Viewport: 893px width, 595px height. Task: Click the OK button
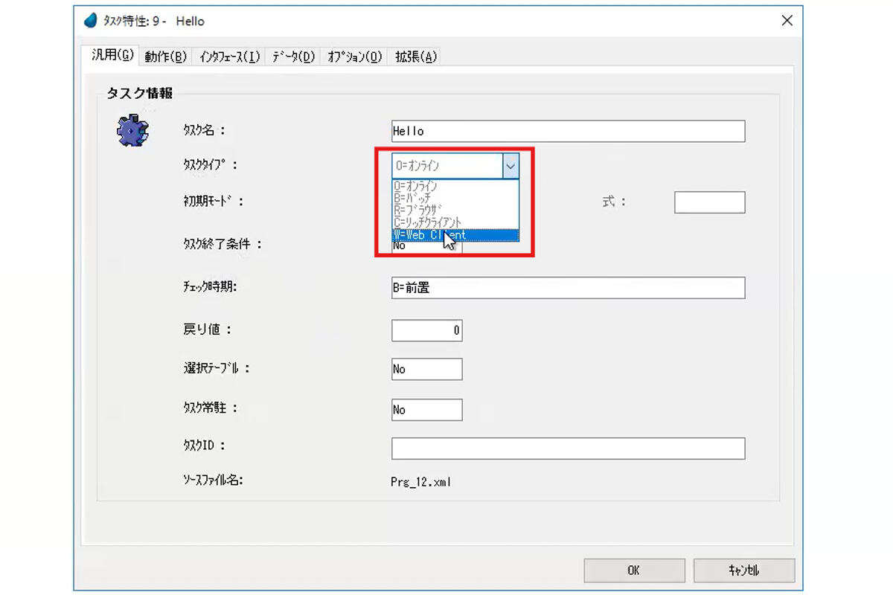coord(633,570)
